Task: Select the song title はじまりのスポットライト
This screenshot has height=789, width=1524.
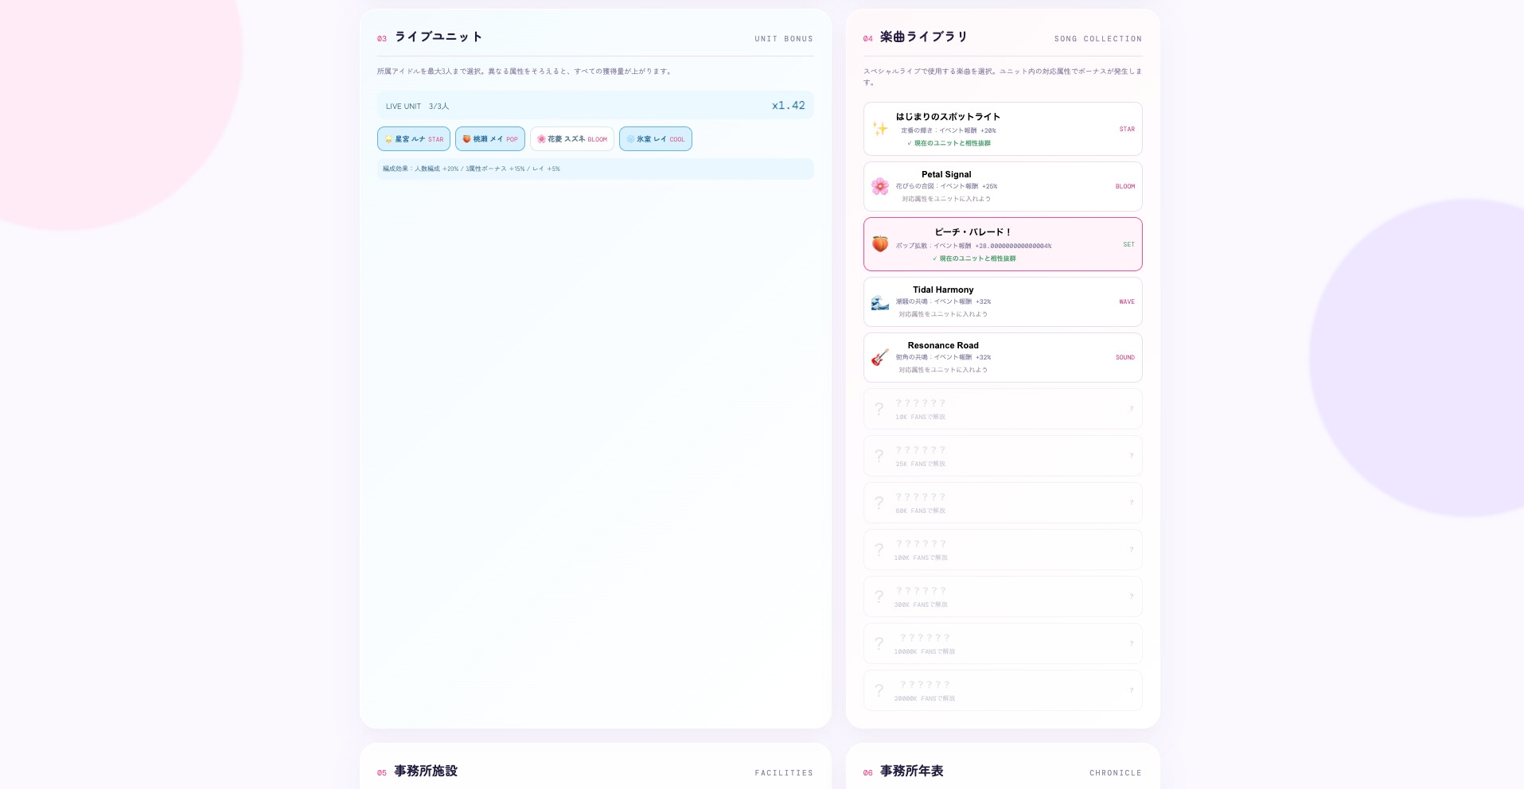Action: tap(948, 117)
